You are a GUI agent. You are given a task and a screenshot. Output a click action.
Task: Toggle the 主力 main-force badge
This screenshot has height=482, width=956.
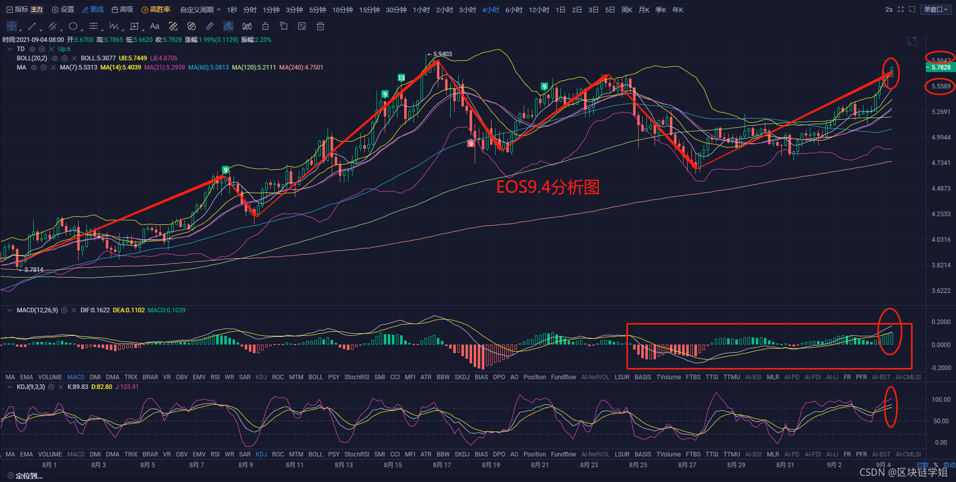37,10
